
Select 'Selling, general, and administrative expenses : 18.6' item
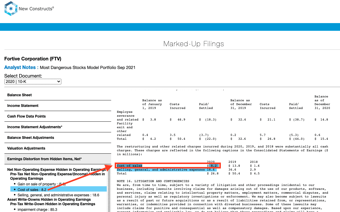58,195
